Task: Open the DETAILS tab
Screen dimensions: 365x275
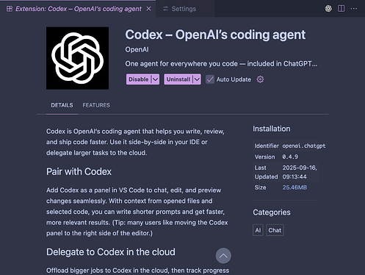Action: tap(62, 105)
